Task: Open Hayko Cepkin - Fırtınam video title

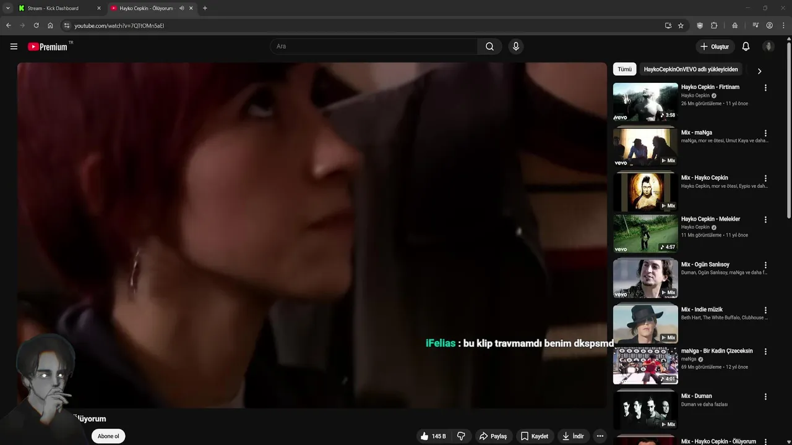Action: click(710, 87)
